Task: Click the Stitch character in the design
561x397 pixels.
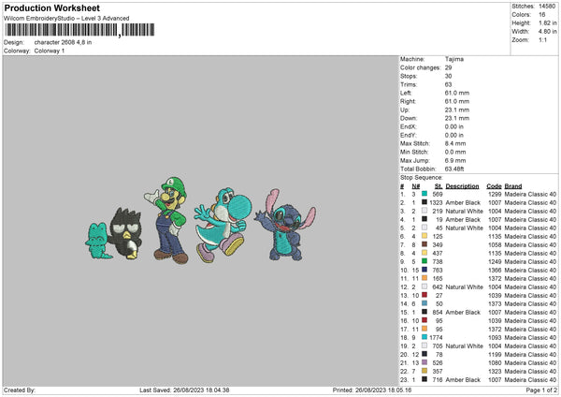Action: tap(285, 225)
